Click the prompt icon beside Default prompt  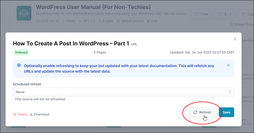coord(118,21)
